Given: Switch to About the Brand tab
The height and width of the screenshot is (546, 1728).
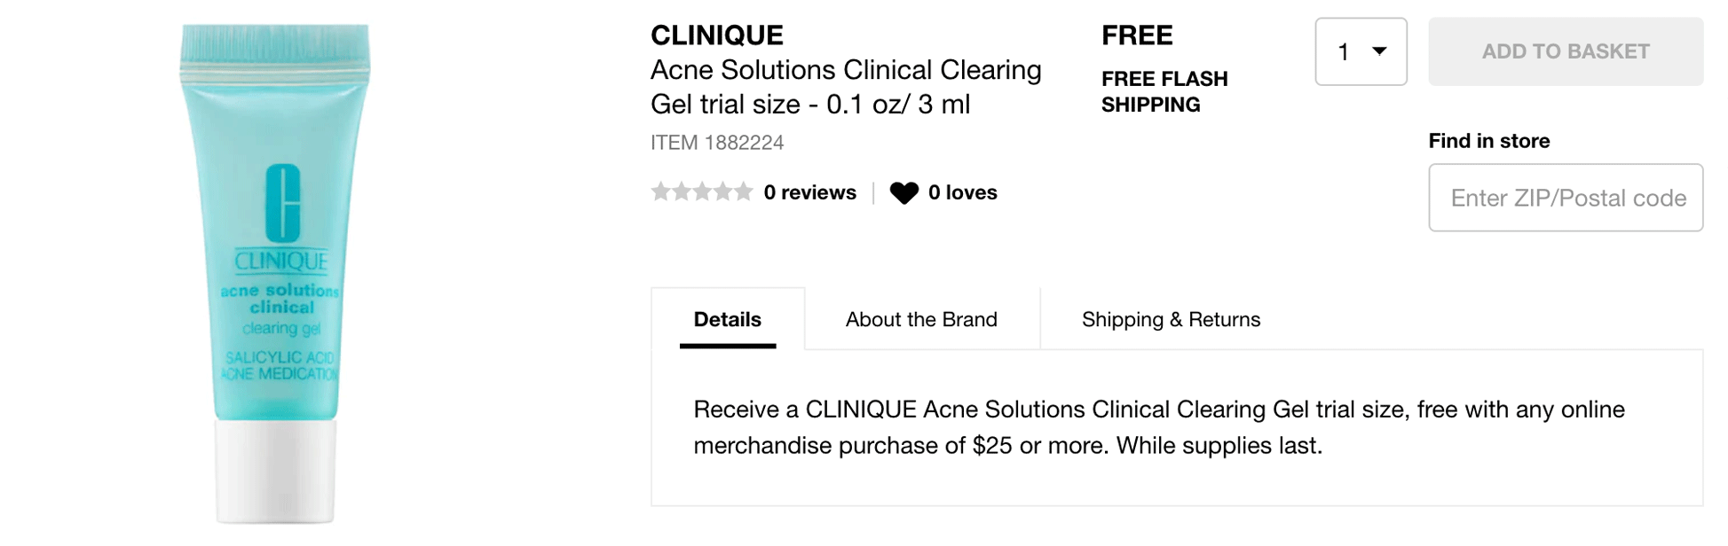Looking at the screenshot, I should coord(921,319).
